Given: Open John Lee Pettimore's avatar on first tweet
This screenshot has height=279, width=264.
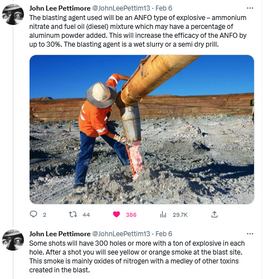Looking at the screenshot, I should pos(13,14).
